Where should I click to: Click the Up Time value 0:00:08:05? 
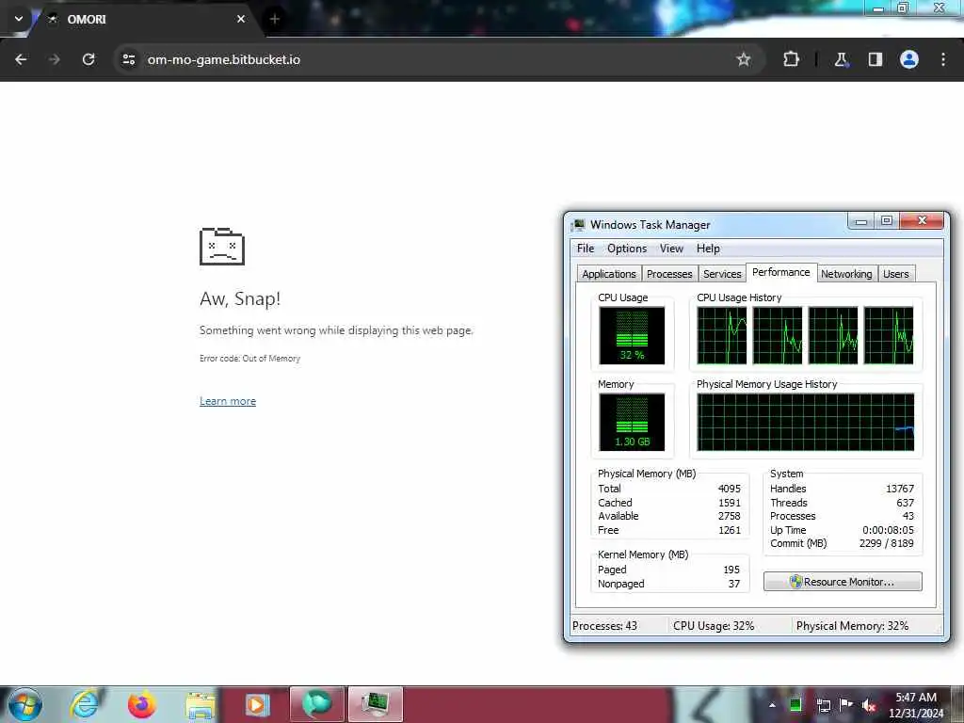(x=888, y=530)
